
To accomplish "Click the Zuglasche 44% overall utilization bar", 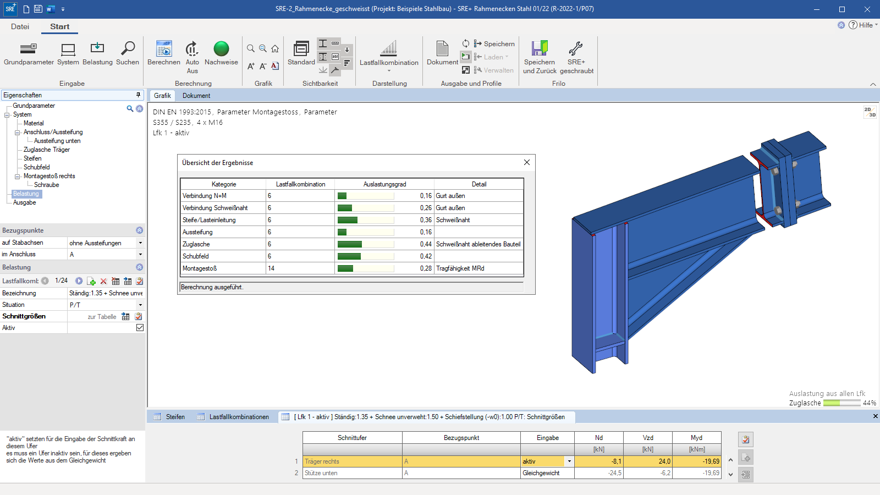I will click(x=842, y=403).
